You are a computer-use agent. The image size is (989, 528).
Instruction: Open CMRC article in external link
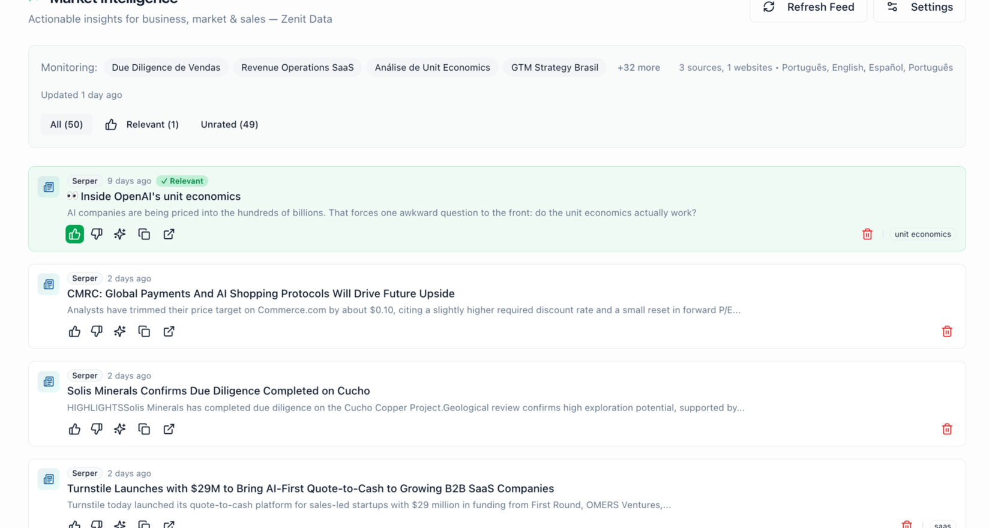pos(169,331)
